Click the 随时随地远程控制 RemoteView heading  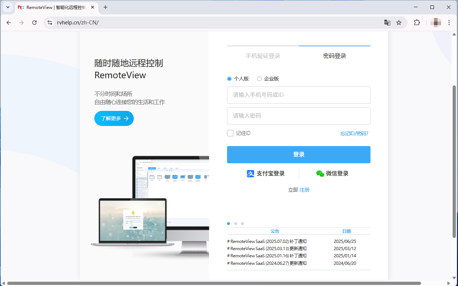click(x=129, y=69)
